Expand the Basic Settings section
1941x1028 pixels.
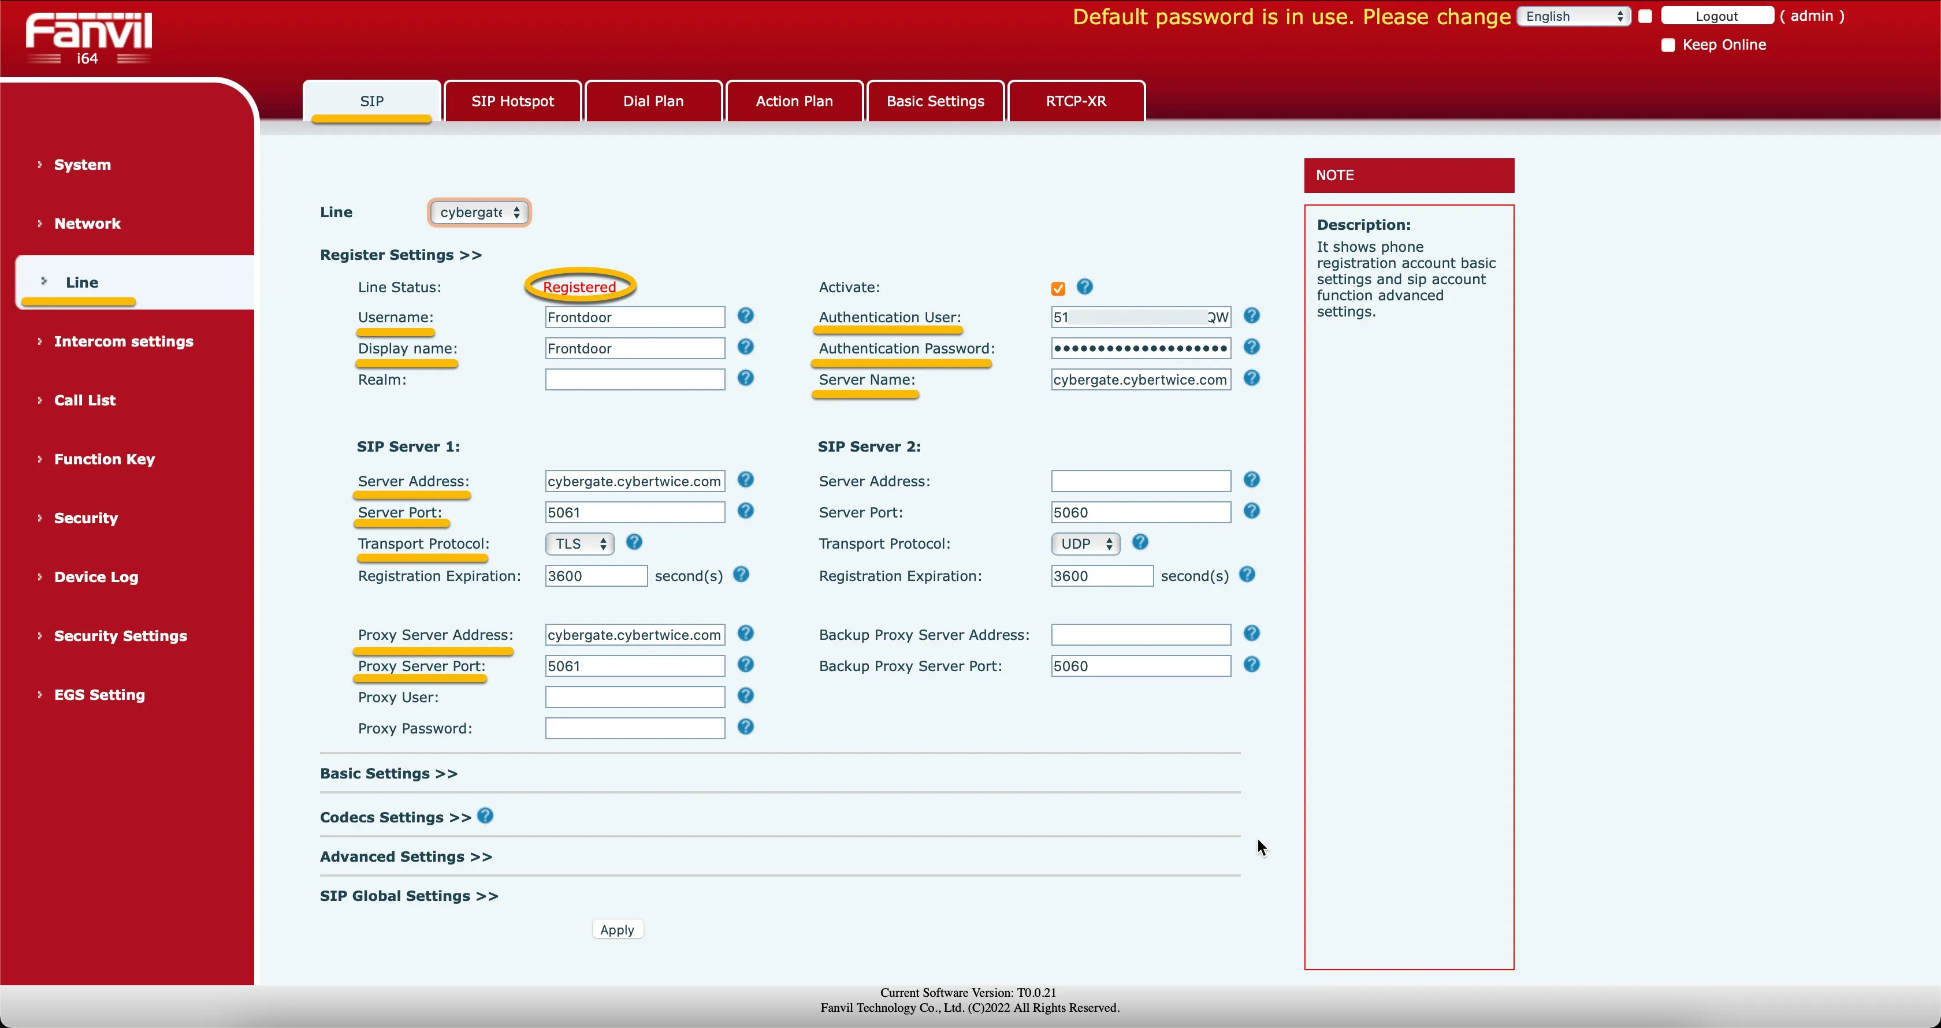[388, 773]
